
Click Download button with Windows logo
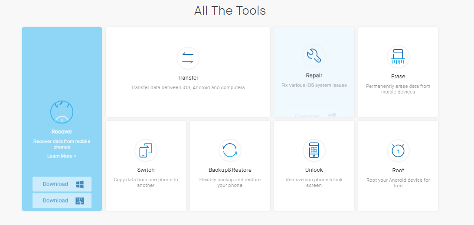pos(62,184)
